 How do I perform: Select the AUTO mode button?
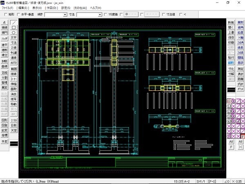click(13, 63)
